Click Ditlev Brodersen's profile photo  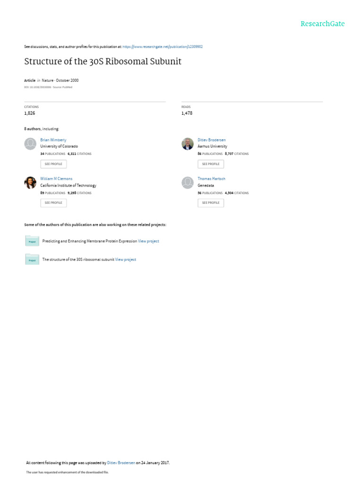(188, 144)
